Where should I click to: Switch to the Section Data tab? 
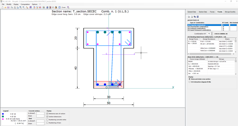(203, 12)
